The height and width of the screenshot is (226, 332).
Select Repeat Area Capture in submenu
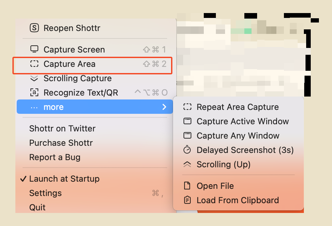point(238,107)
